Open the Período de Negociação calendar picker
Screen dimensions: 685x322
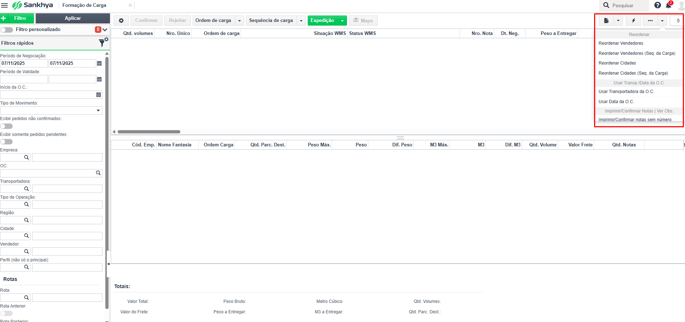[x=100, y=63]
